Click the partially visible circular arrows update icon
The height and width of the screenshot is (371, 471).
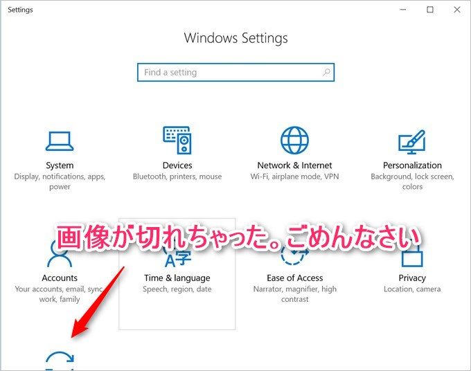(60, 360)
